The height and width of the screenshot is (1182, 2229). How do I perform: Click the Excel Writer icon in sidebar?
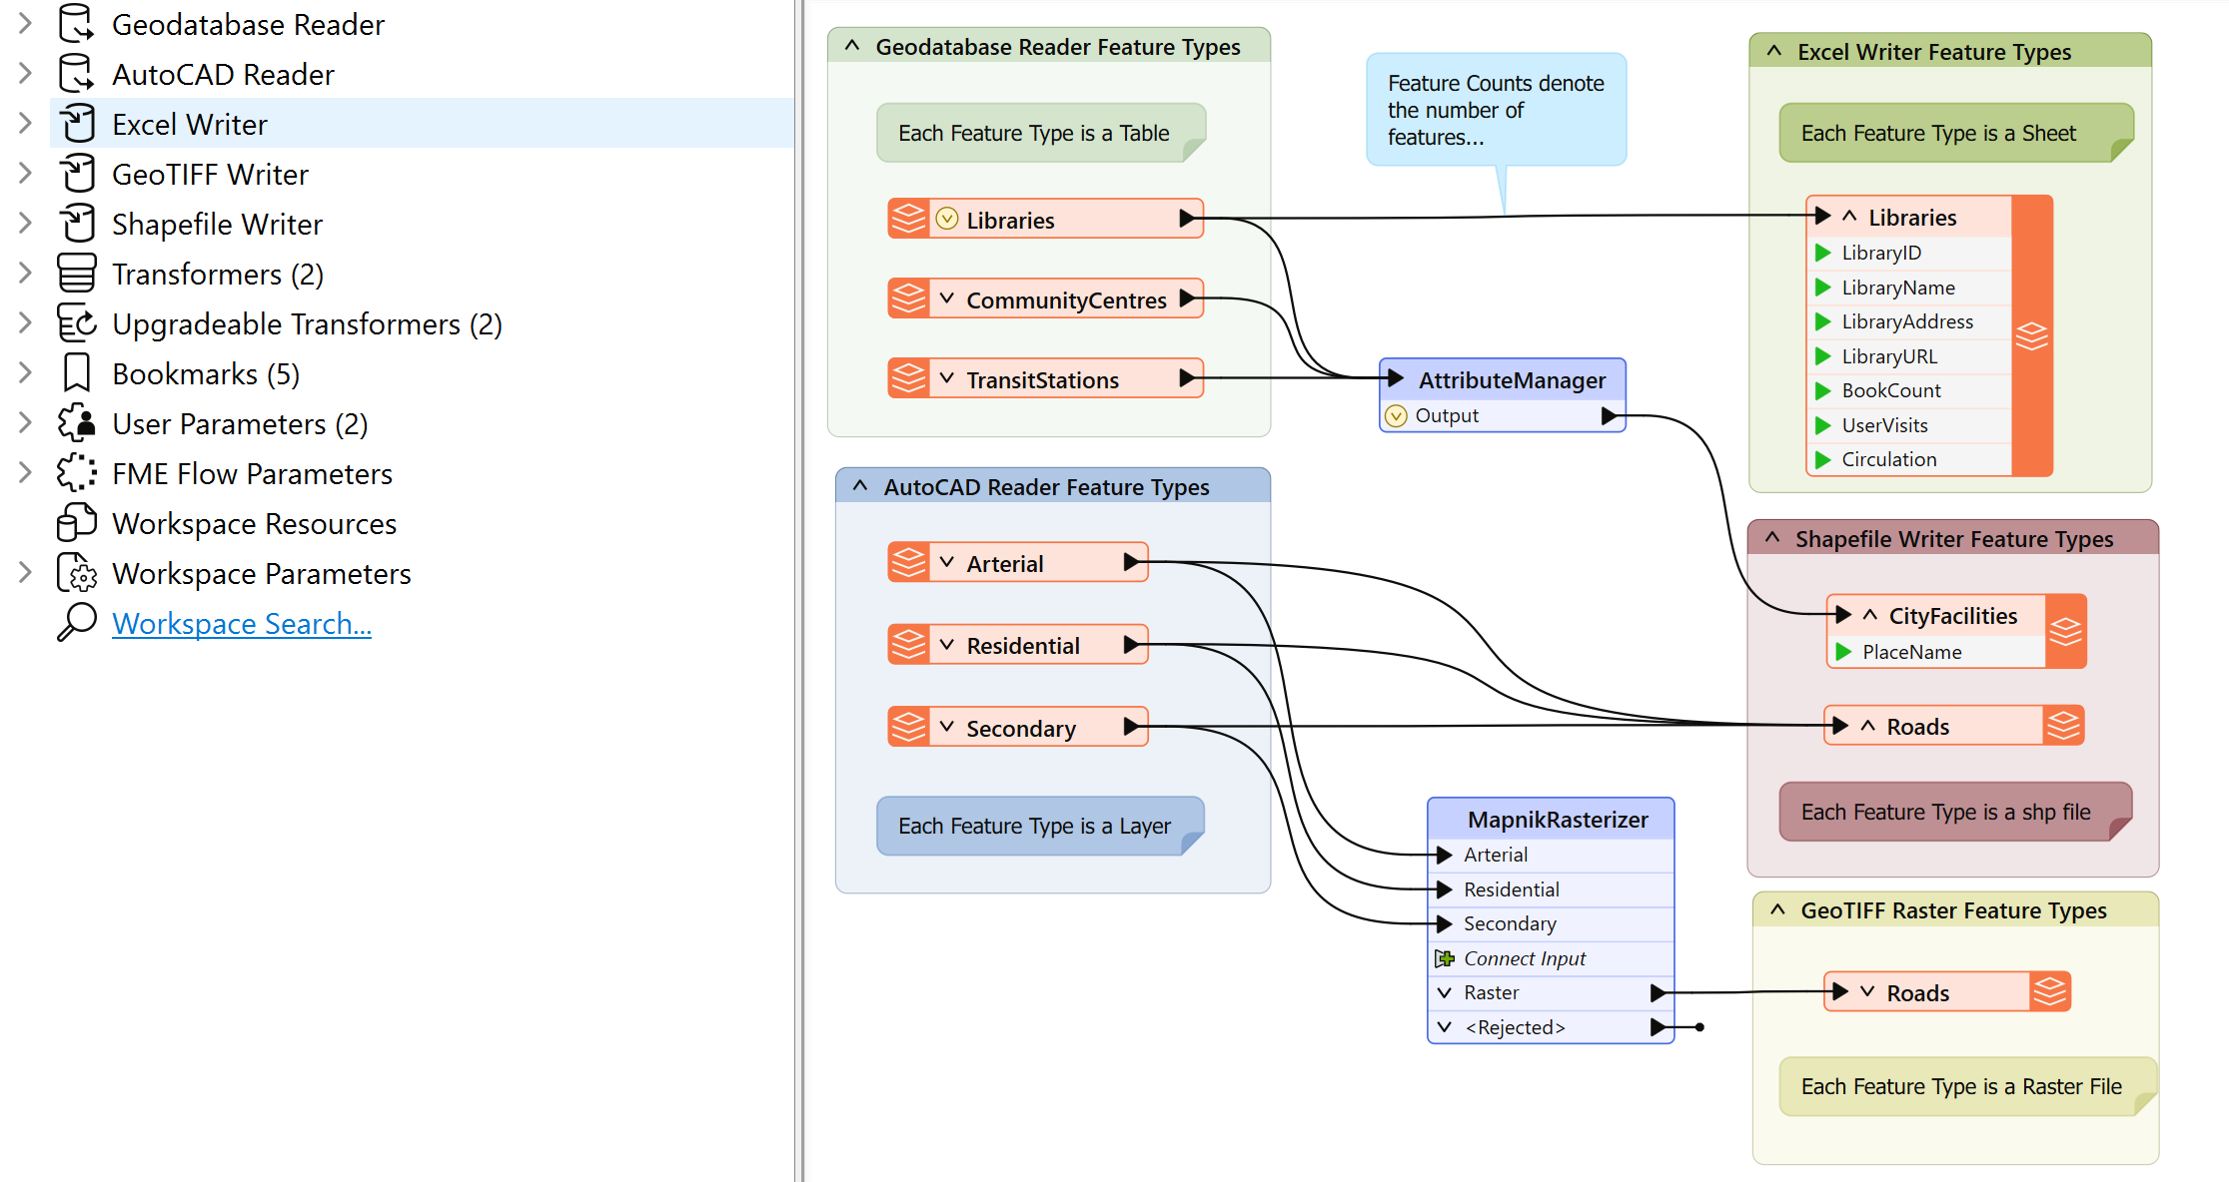pos(75,124)
